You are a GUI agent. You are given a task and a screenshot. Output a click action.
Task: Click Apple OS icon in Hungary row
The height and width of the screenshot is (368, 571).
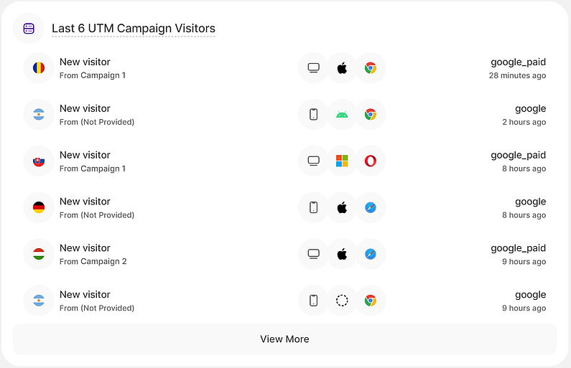[x=342, y=254]
